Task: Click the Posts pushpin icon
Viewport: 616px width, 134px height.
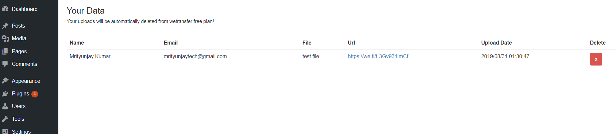Action: click(x=5, y=26)
